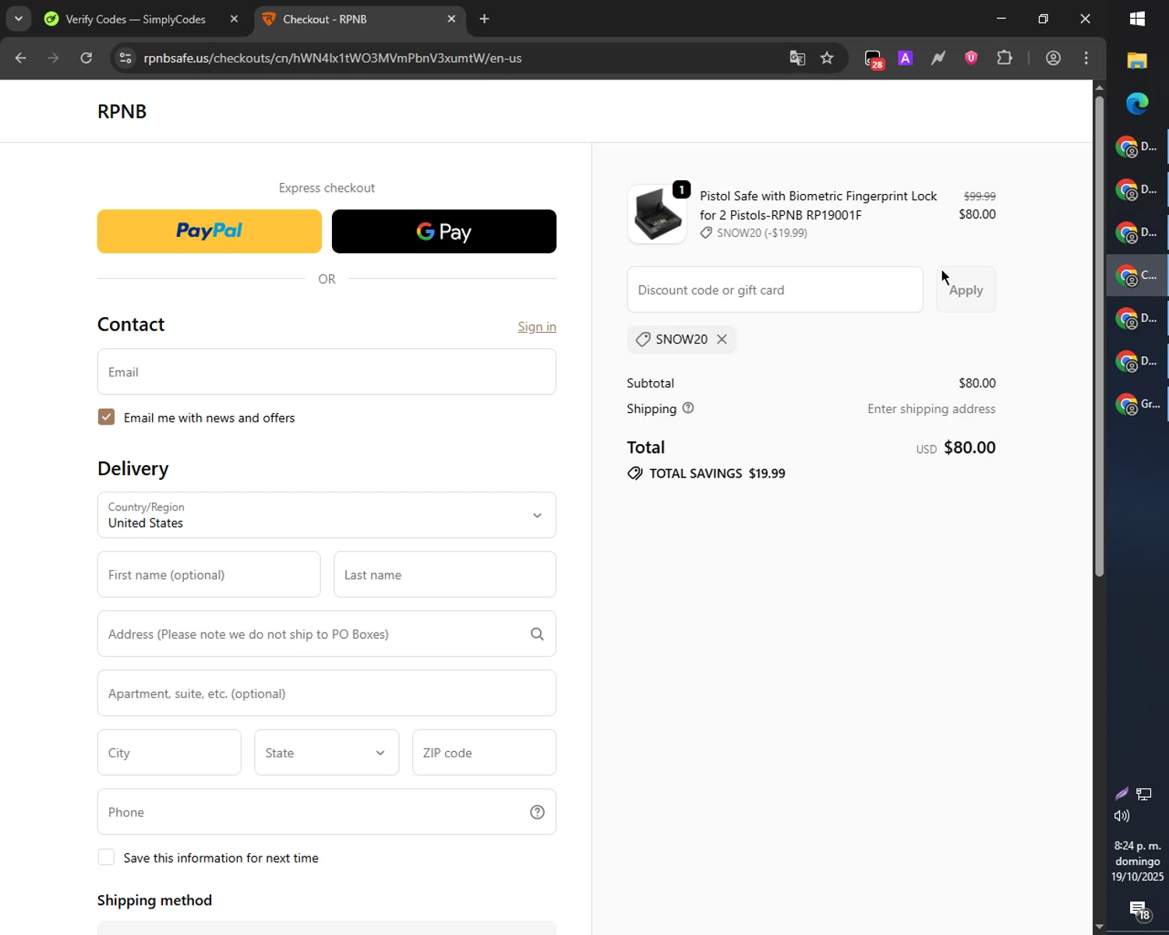Open the notification center icon
Screen dimensions: 1169x935
(x=1139, y=910)
